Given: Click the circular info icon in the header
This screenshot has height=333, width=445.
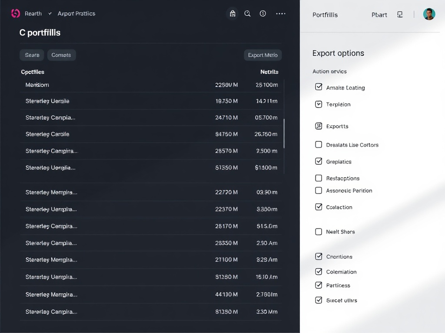Looking at the screenshot, I should [x=263, y=14].
